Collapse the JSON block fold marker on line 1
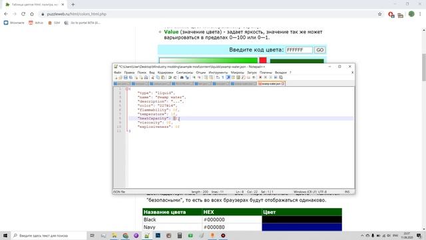Viewport: 426px width, 240px height. pos(127,89)
